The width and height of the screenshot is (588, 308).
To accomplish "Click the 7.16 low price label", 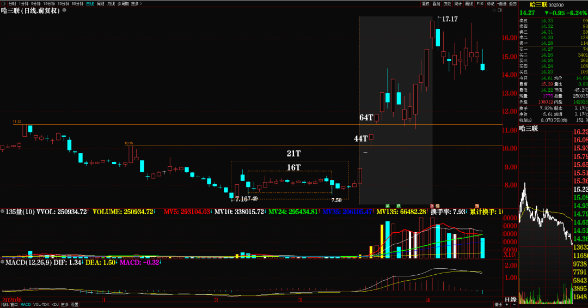I will (x=242, y=198).
